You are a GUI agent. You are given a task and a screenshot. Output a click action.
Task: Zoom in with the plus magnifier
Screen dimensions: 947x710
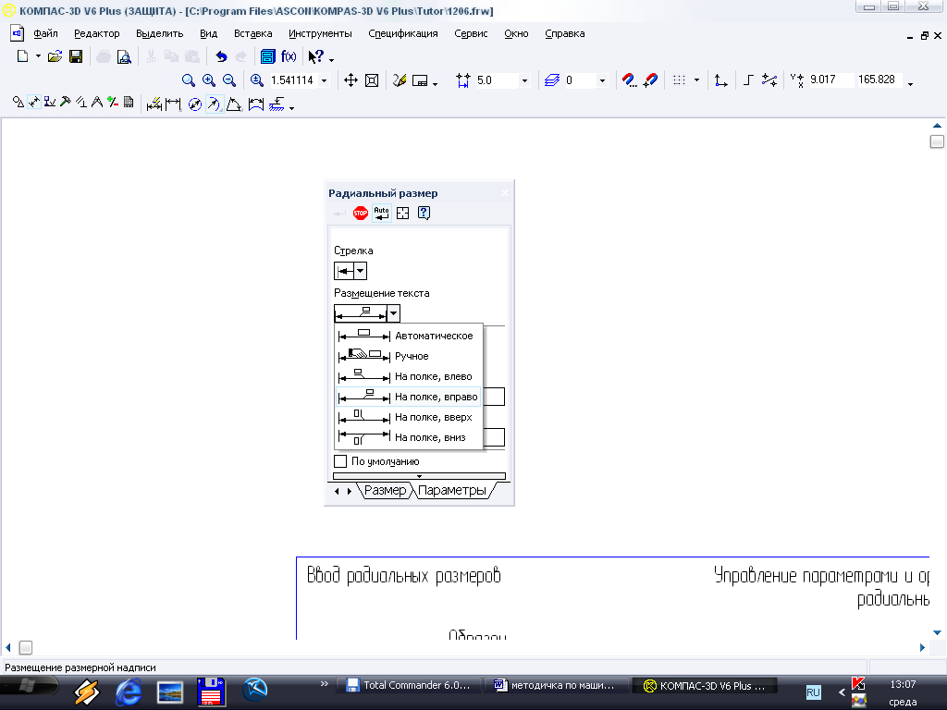click(209, 80)
